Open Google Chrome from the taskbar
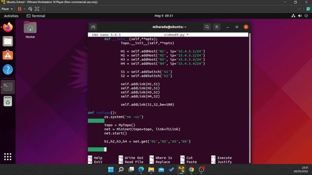 (191, 170)
